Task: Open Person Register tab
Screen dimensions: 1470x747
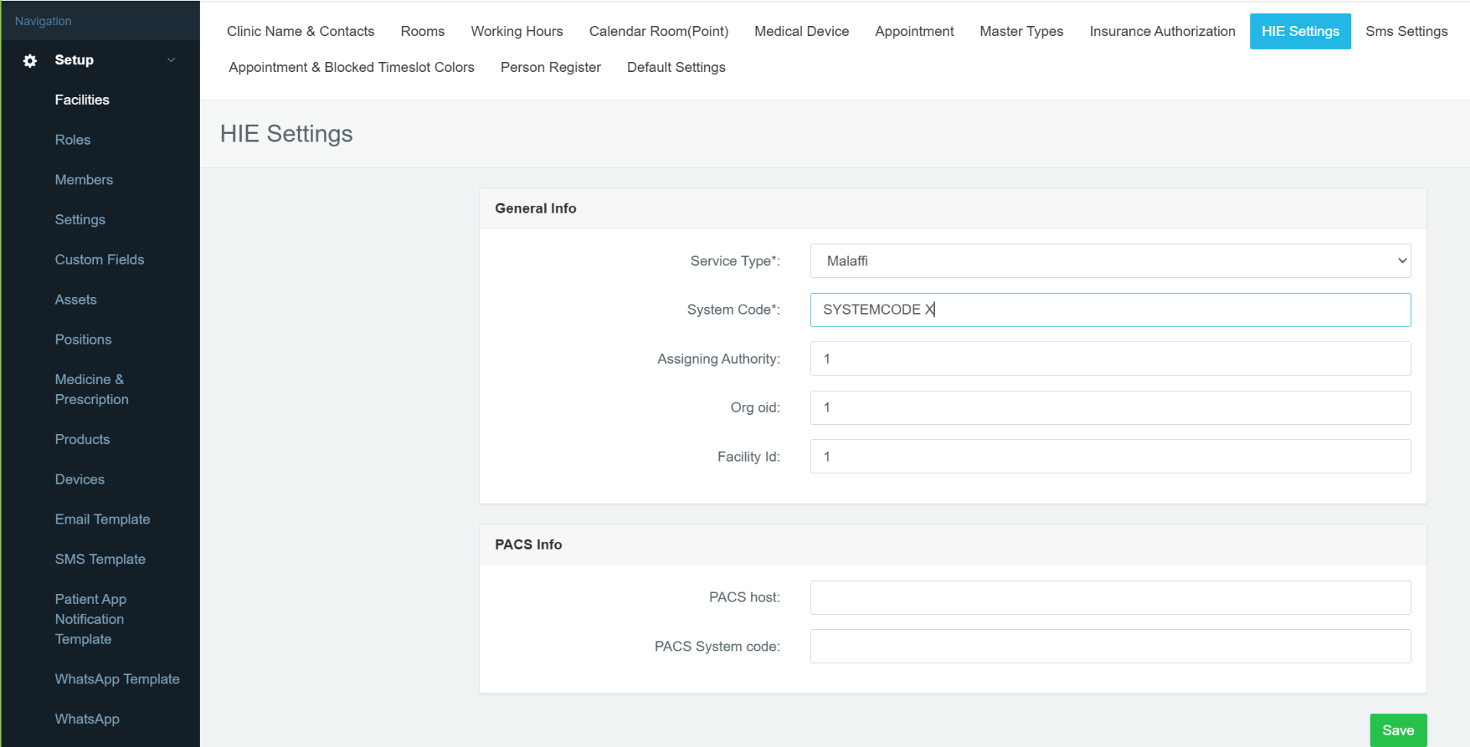Action: click(x=550, y=67)
